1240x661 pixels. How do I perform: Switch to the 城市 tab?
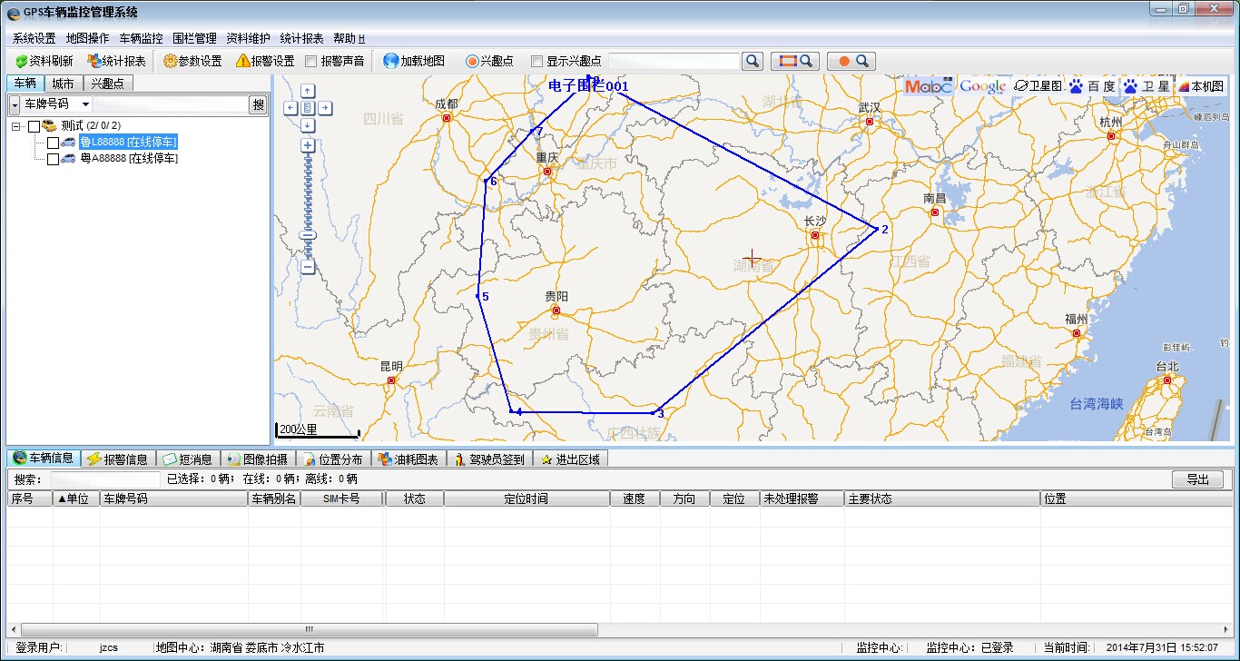tap(63, 84)
